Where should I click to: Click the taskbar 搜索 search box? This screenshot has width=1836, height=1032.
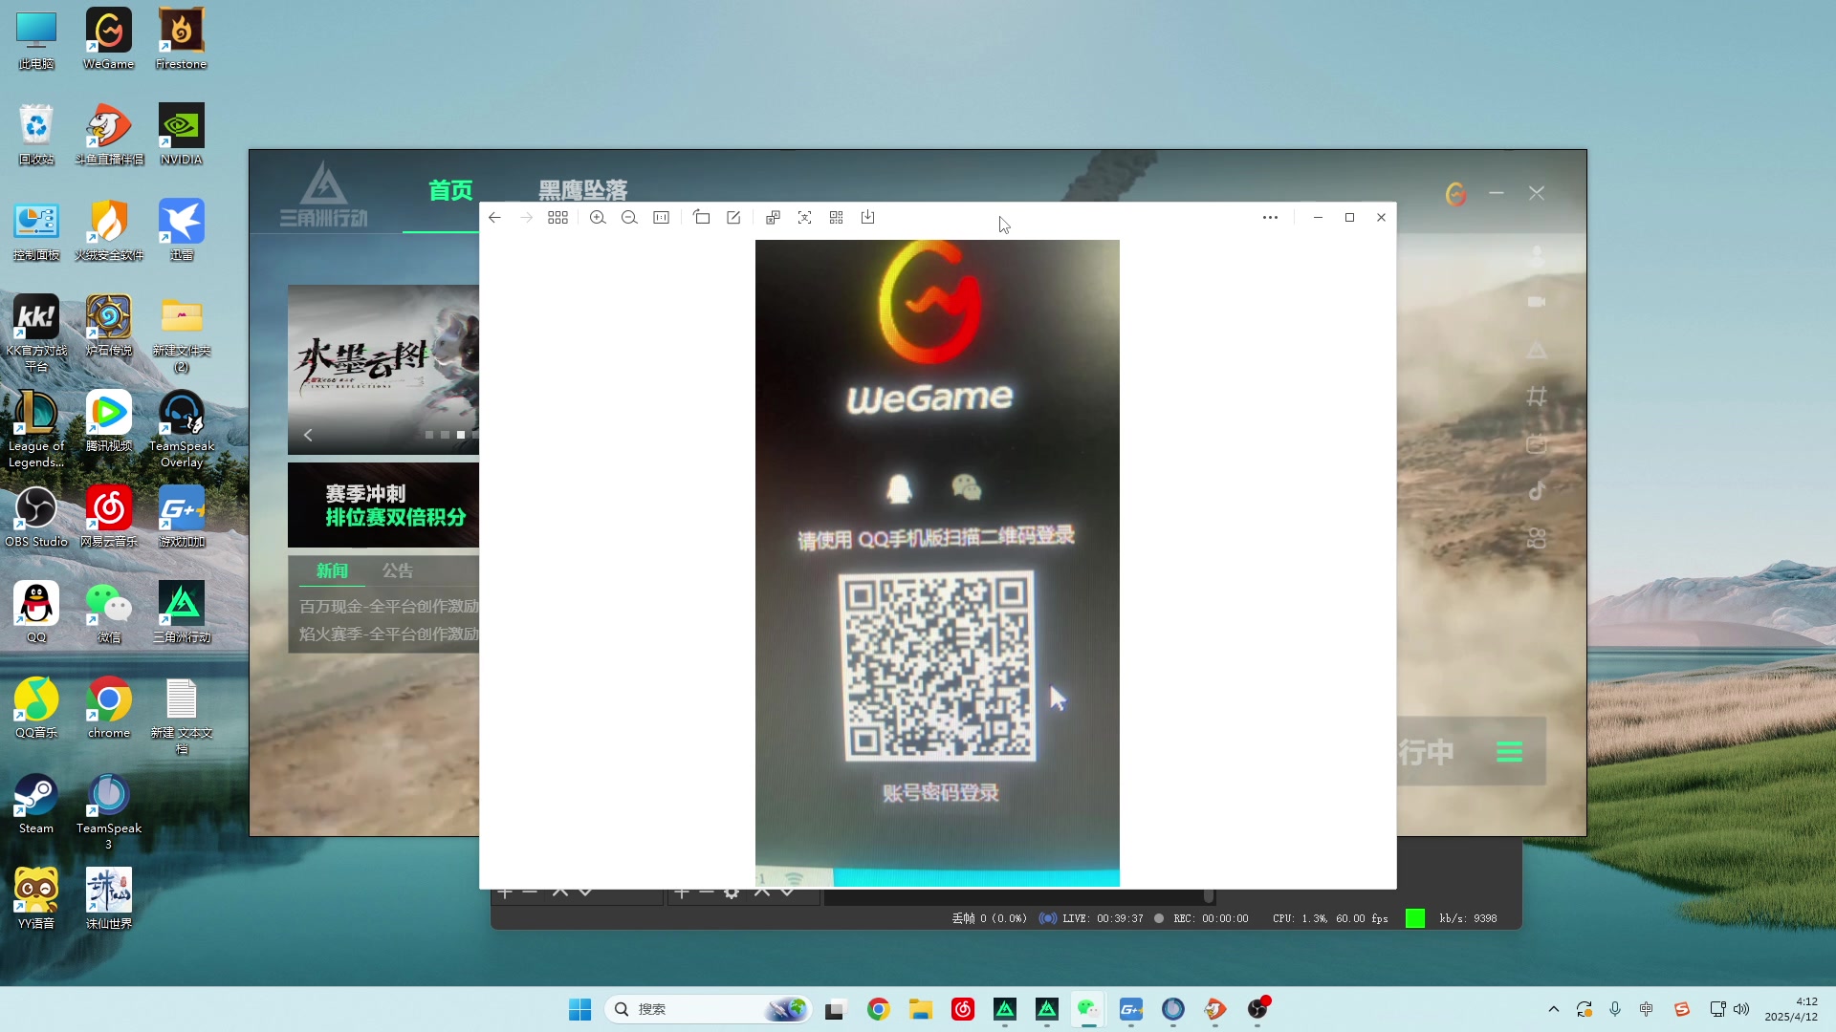[709, 1009]
